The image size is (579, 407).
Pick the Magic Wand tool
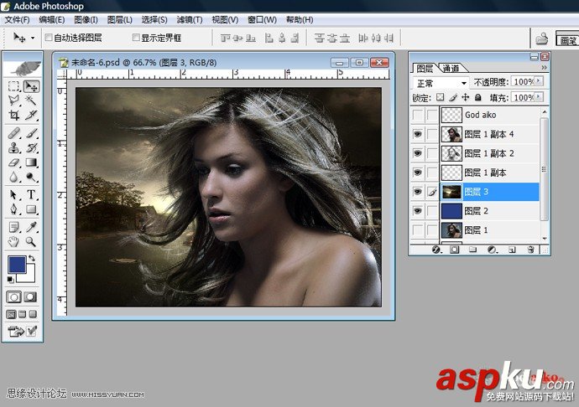pos(31,100)
